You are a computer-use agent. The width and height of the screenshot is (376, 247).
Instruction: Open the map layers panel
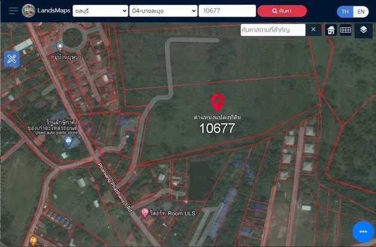click(363, 29)
